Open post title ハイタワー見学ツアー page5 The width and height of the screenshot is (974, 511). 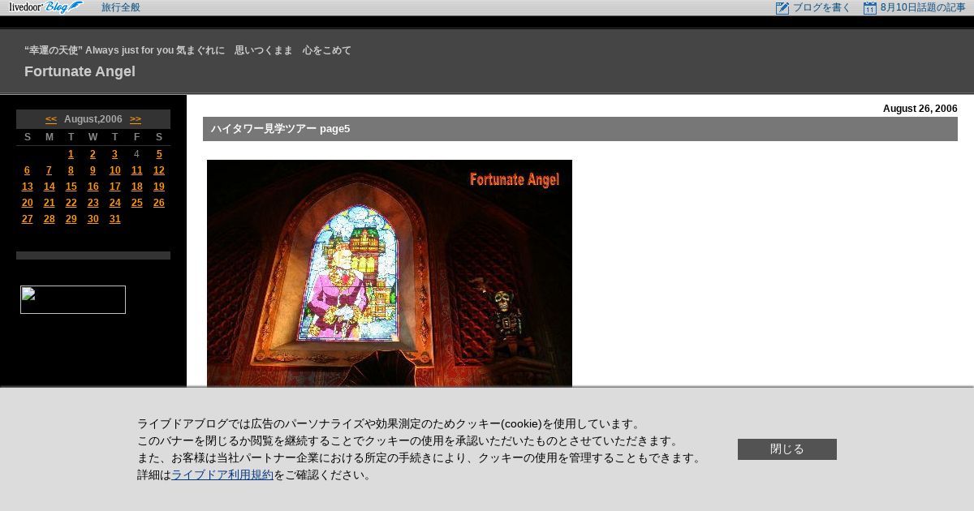click(280, 128)
